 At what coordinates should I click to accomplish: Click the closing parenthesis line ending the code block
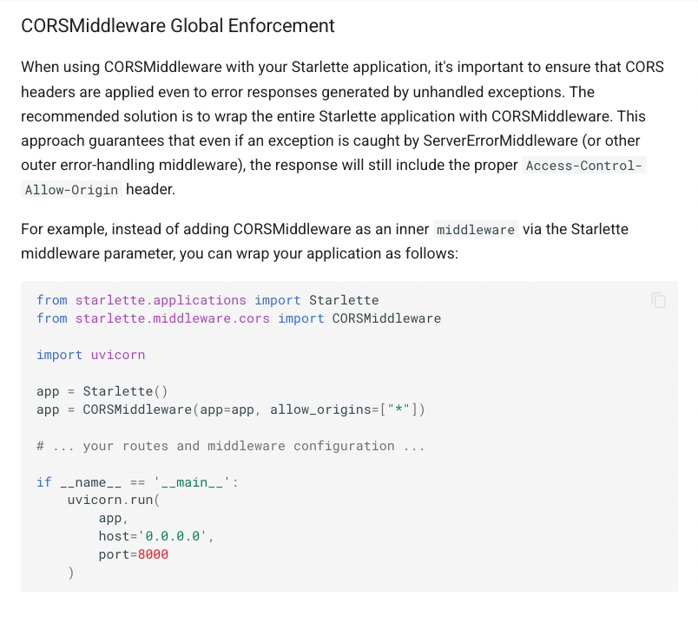tap(71, 573)
